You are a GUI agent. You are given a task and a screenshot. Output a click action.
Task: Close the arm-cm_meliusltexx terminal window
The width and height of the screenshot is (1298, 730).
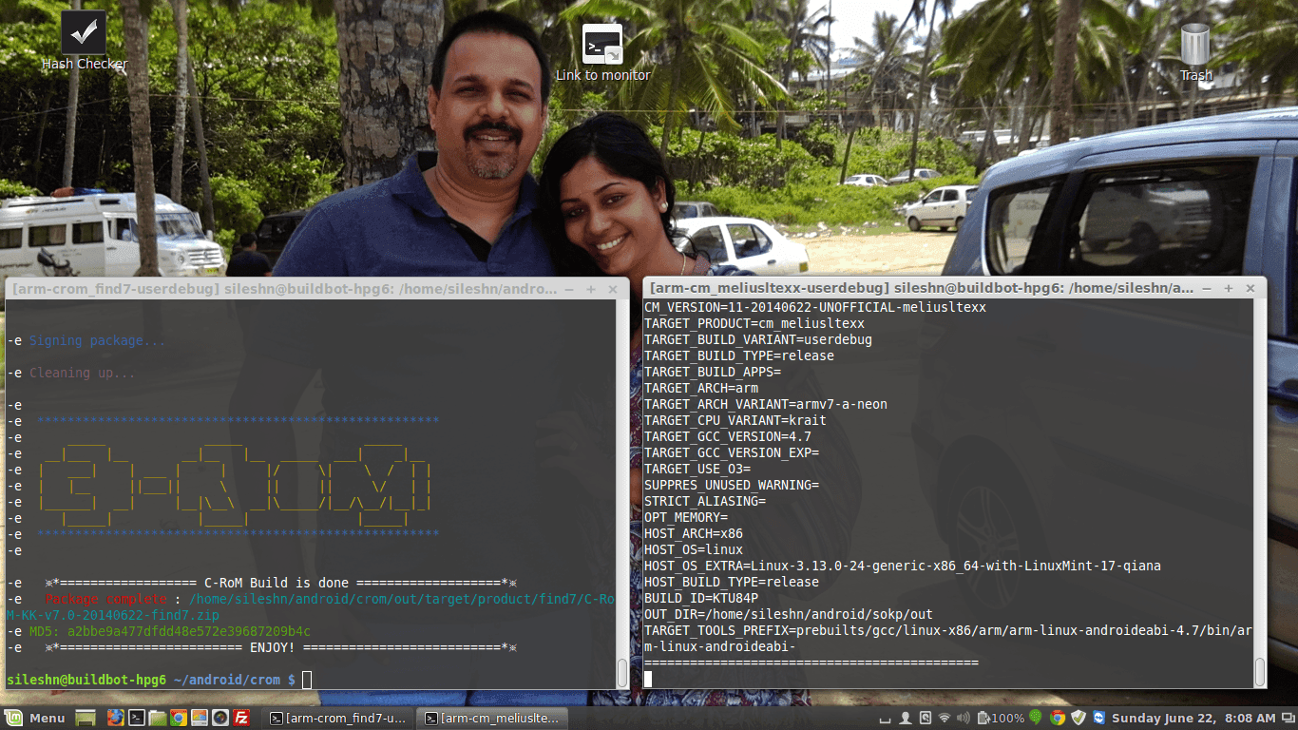(1250, 287)
